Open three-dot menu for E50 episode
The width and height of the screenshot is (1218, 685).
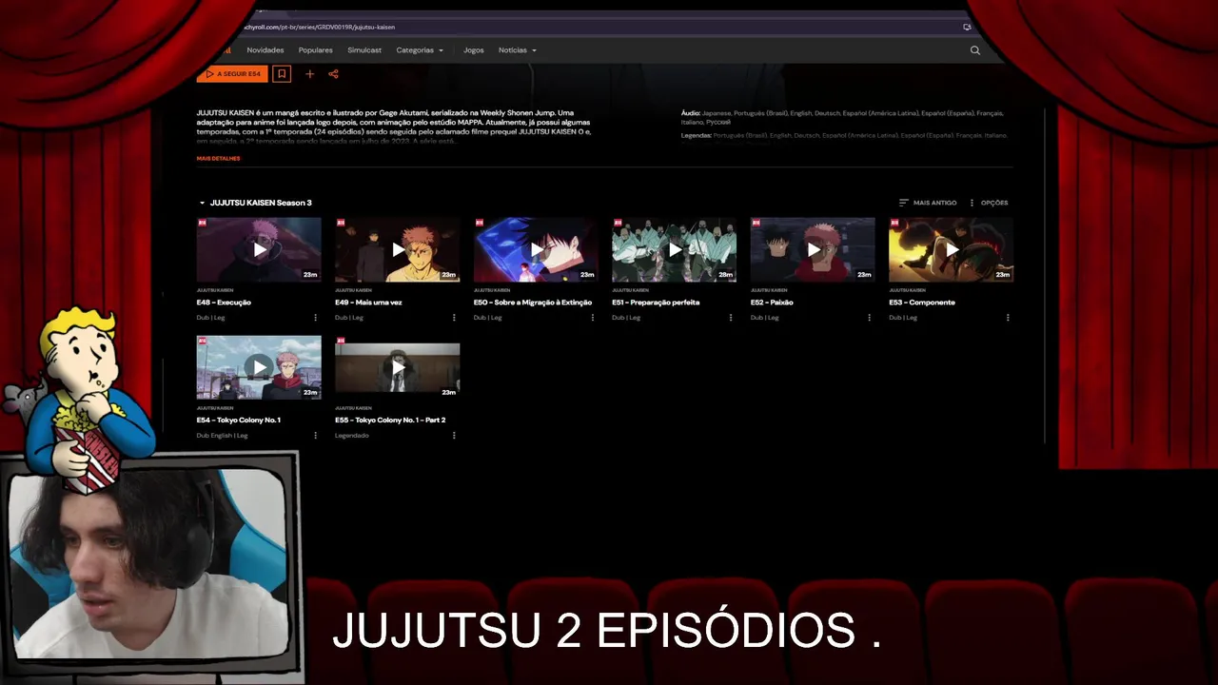click(592, 318)
